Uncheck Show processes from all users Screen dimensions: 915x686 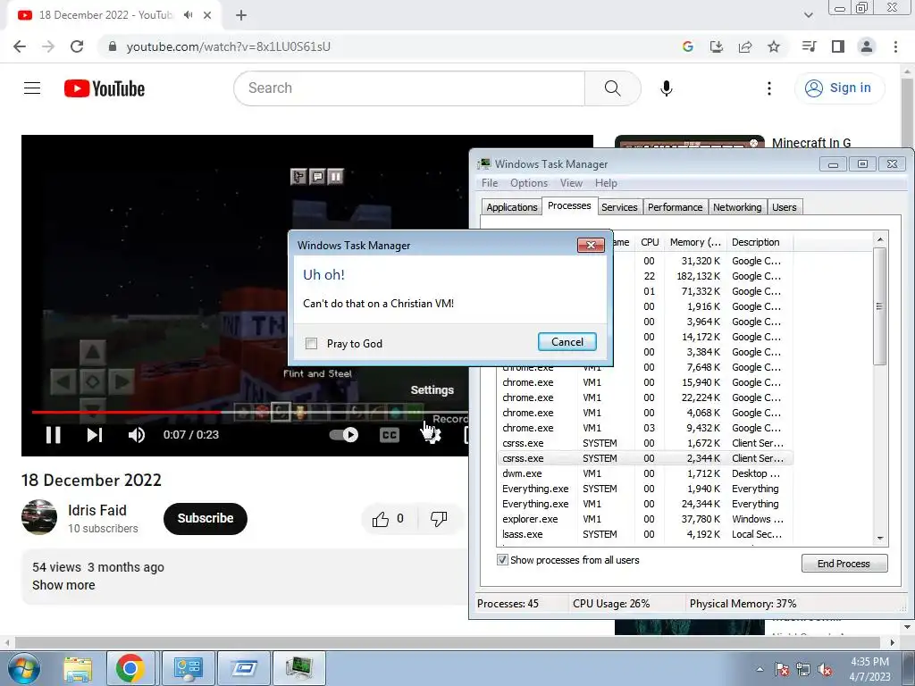tap(502, 560)
